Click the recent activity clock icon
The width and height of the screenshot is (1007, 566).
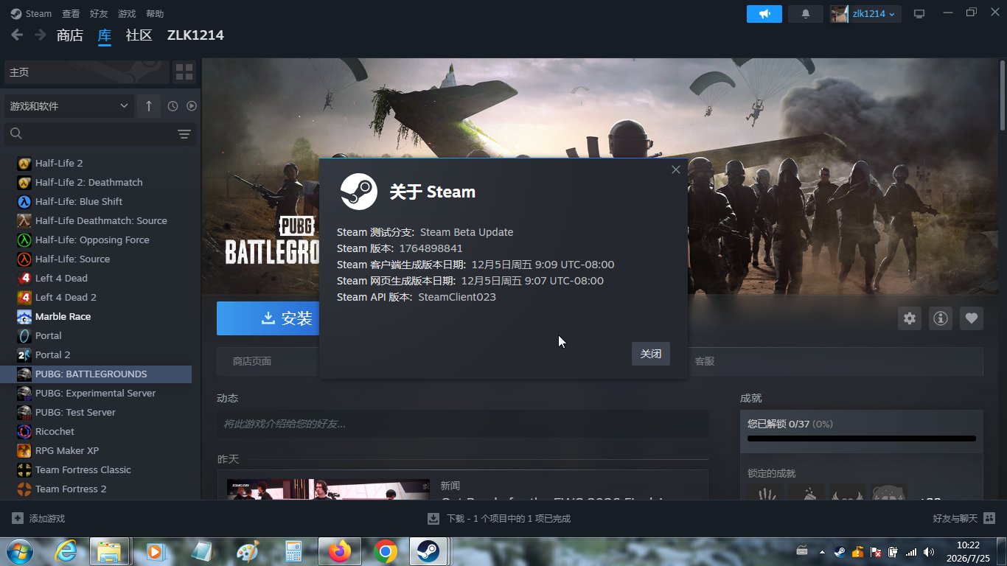[173, 106]
